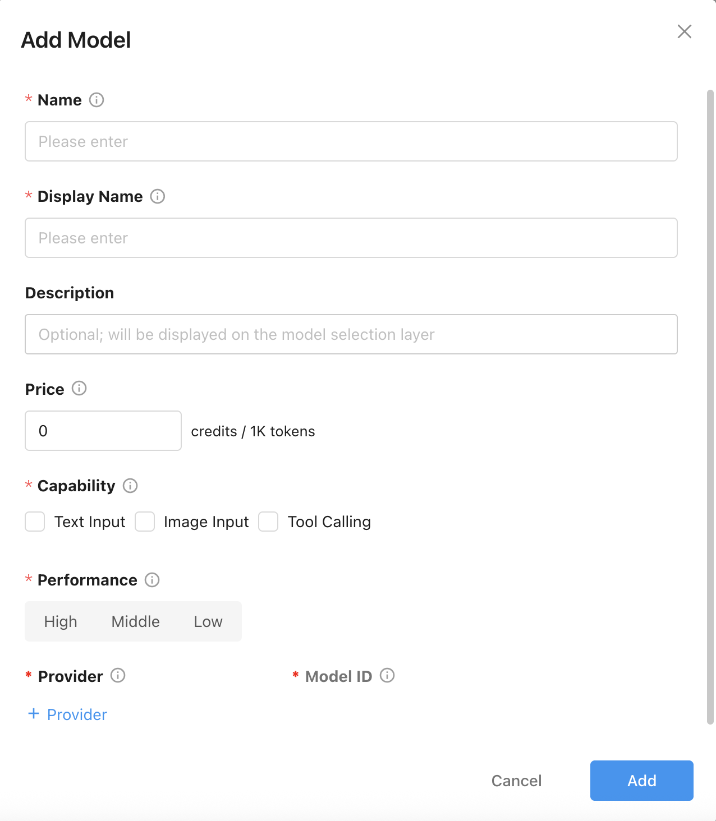Close the Add Model dialog
The height and width of the screenshot is (821, 716).
pos(684,31)
